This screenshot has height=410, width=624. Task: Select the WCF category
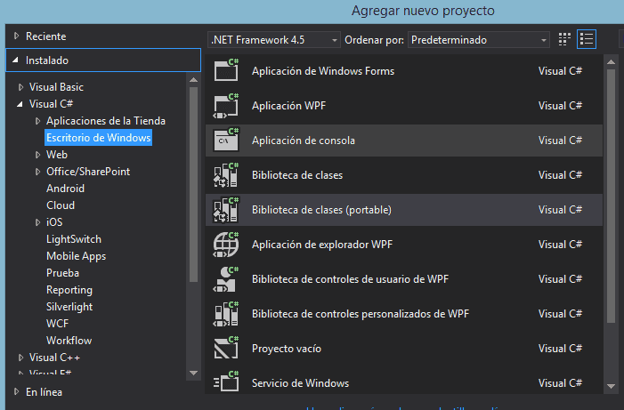click(x=57, y=324)
